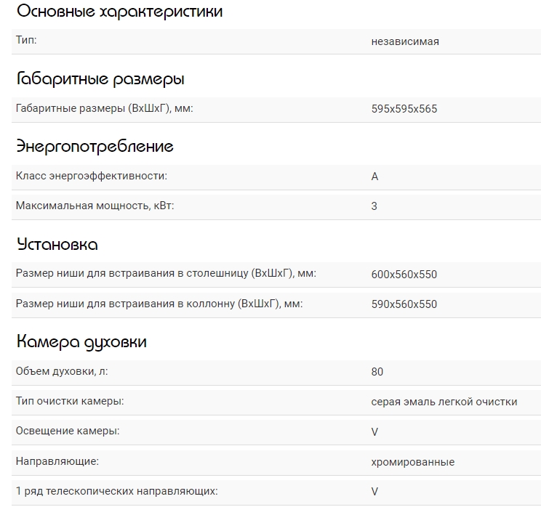Select the energy class value 'A'

click(x=374, y=177)
